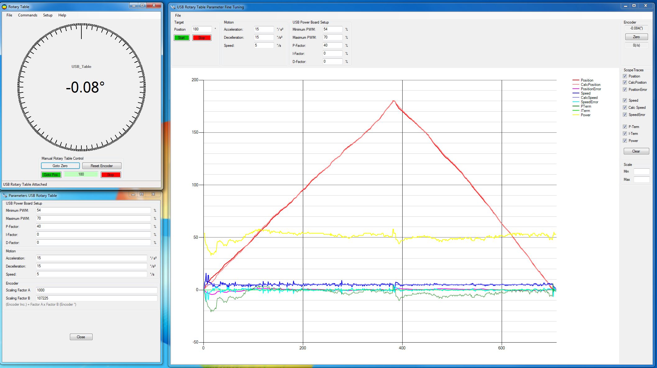This screenshot has height=368, width=657.
Task: Toggle the Position trace checkbox
Action: point(625,76)
